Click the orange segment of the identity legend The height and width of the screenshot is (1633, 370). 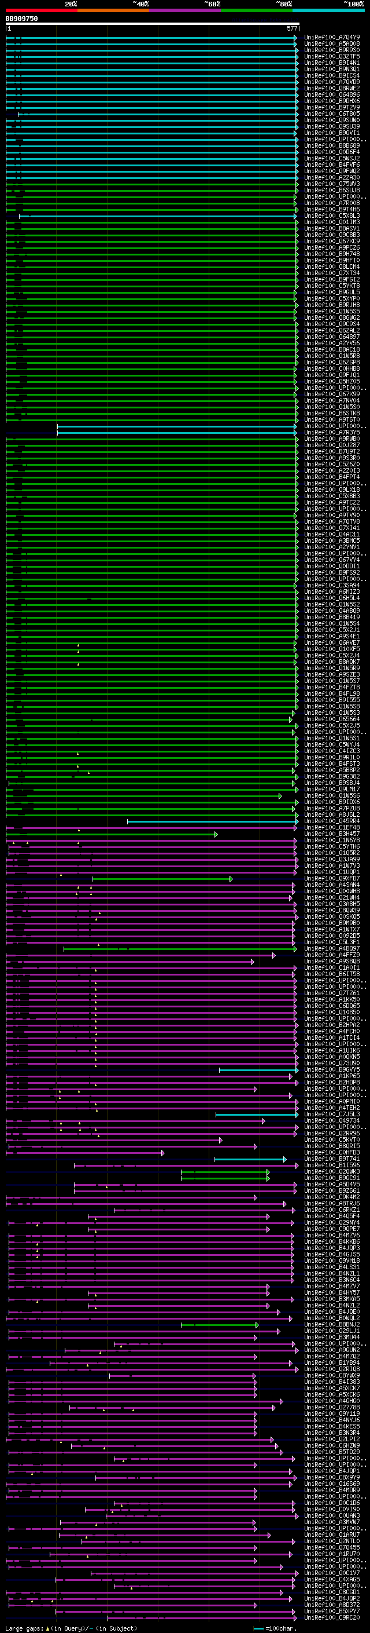coord(114,10)
